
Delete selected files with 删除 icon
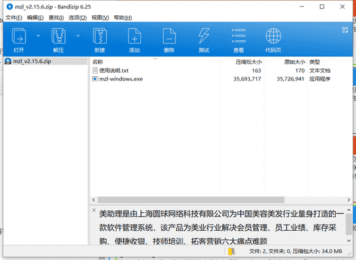tap(169, 40)
